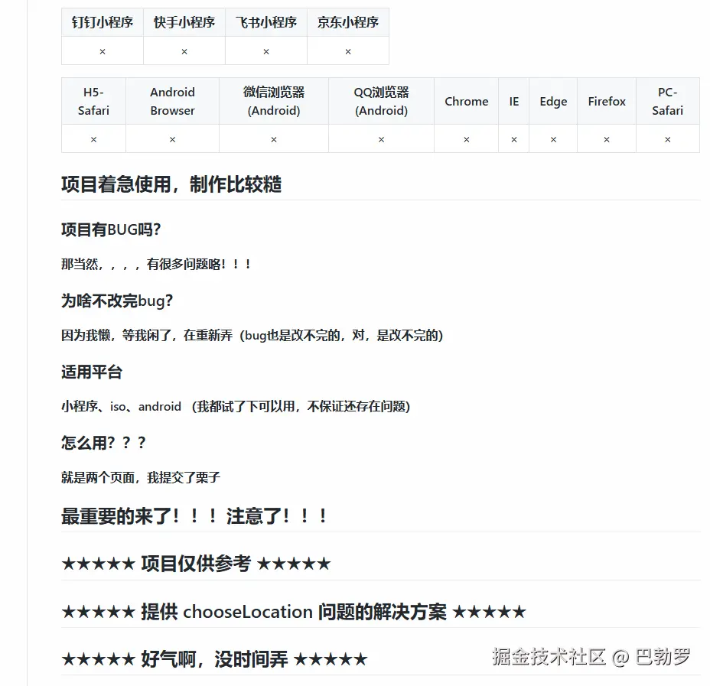Click the Chrome column header
Image resolution: width=710 pixels, height=686 pixels.
coord(466,101)
